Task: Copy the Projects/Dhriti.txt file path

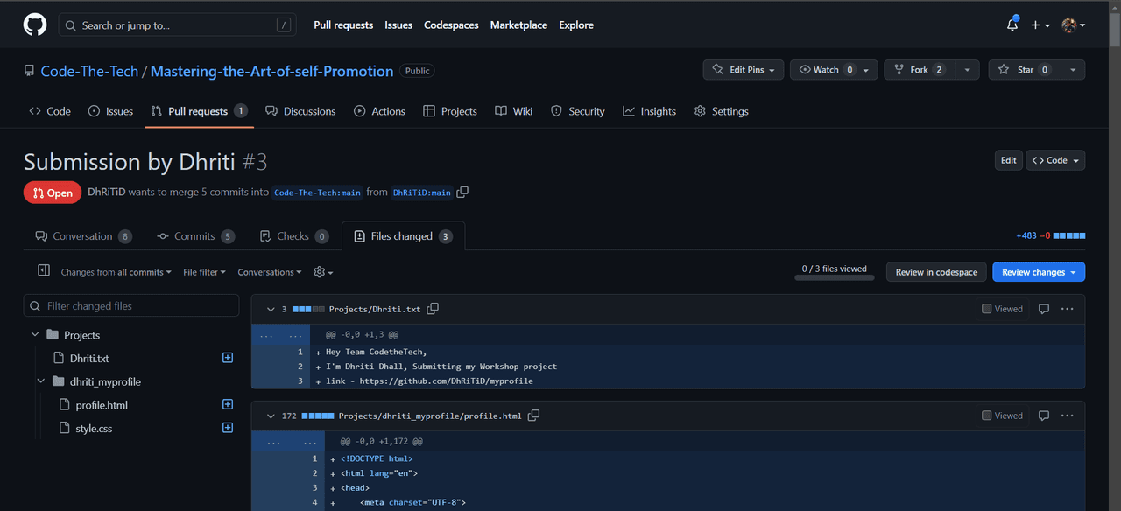Action: click(433, 309)
